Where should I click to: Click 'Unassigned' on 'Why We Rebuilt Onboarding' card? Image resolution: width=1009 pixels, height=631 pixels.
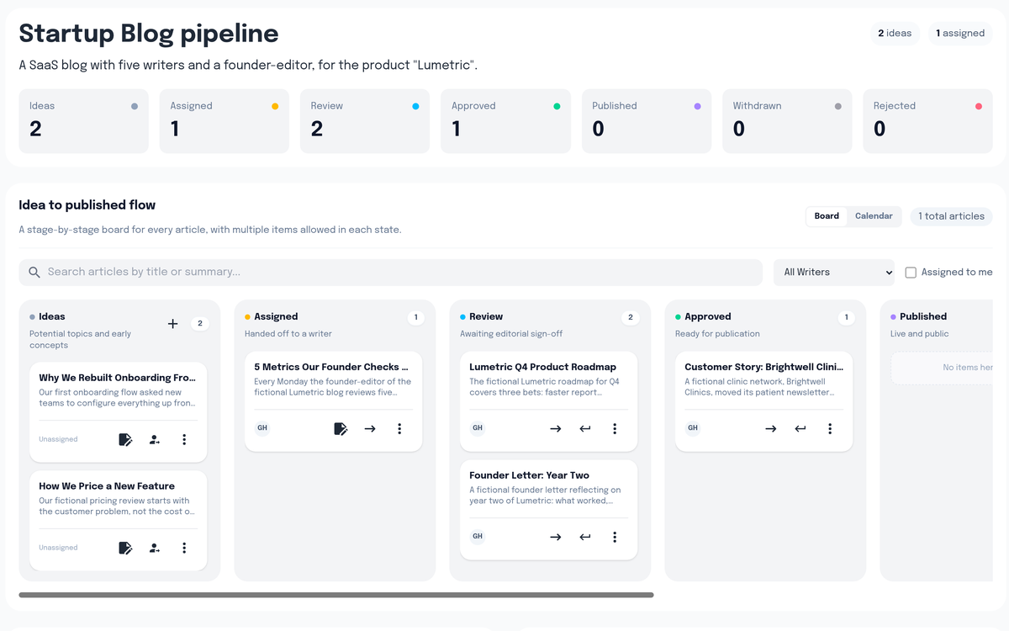click(x=58, y=439)
